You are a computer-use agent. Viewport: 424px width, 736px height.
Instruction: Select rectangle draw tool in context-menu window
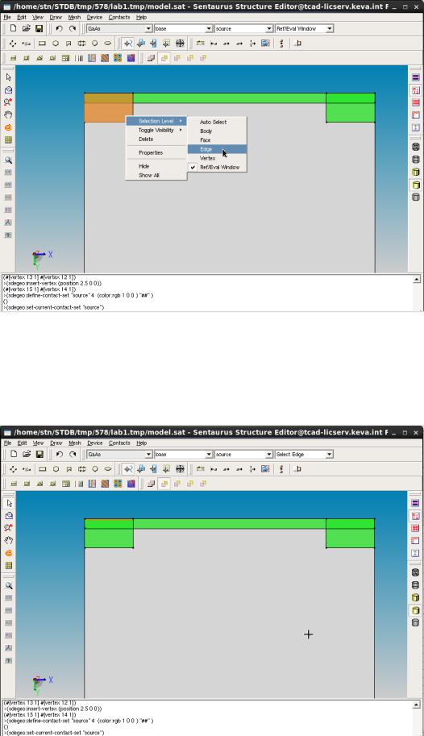(x=42, y=44)
